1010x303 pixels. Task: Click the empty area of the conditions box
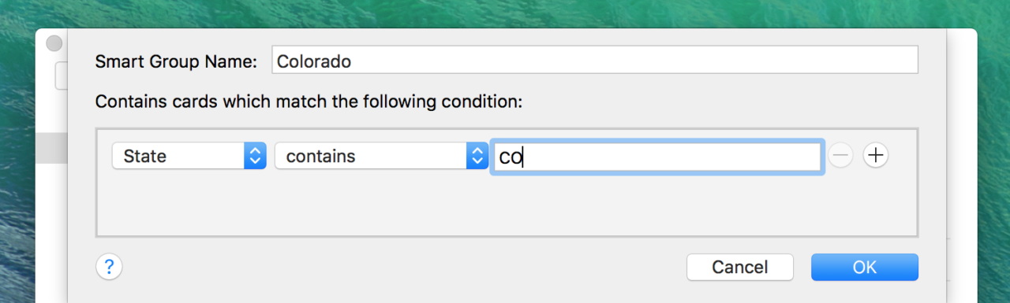pos(506,205)
